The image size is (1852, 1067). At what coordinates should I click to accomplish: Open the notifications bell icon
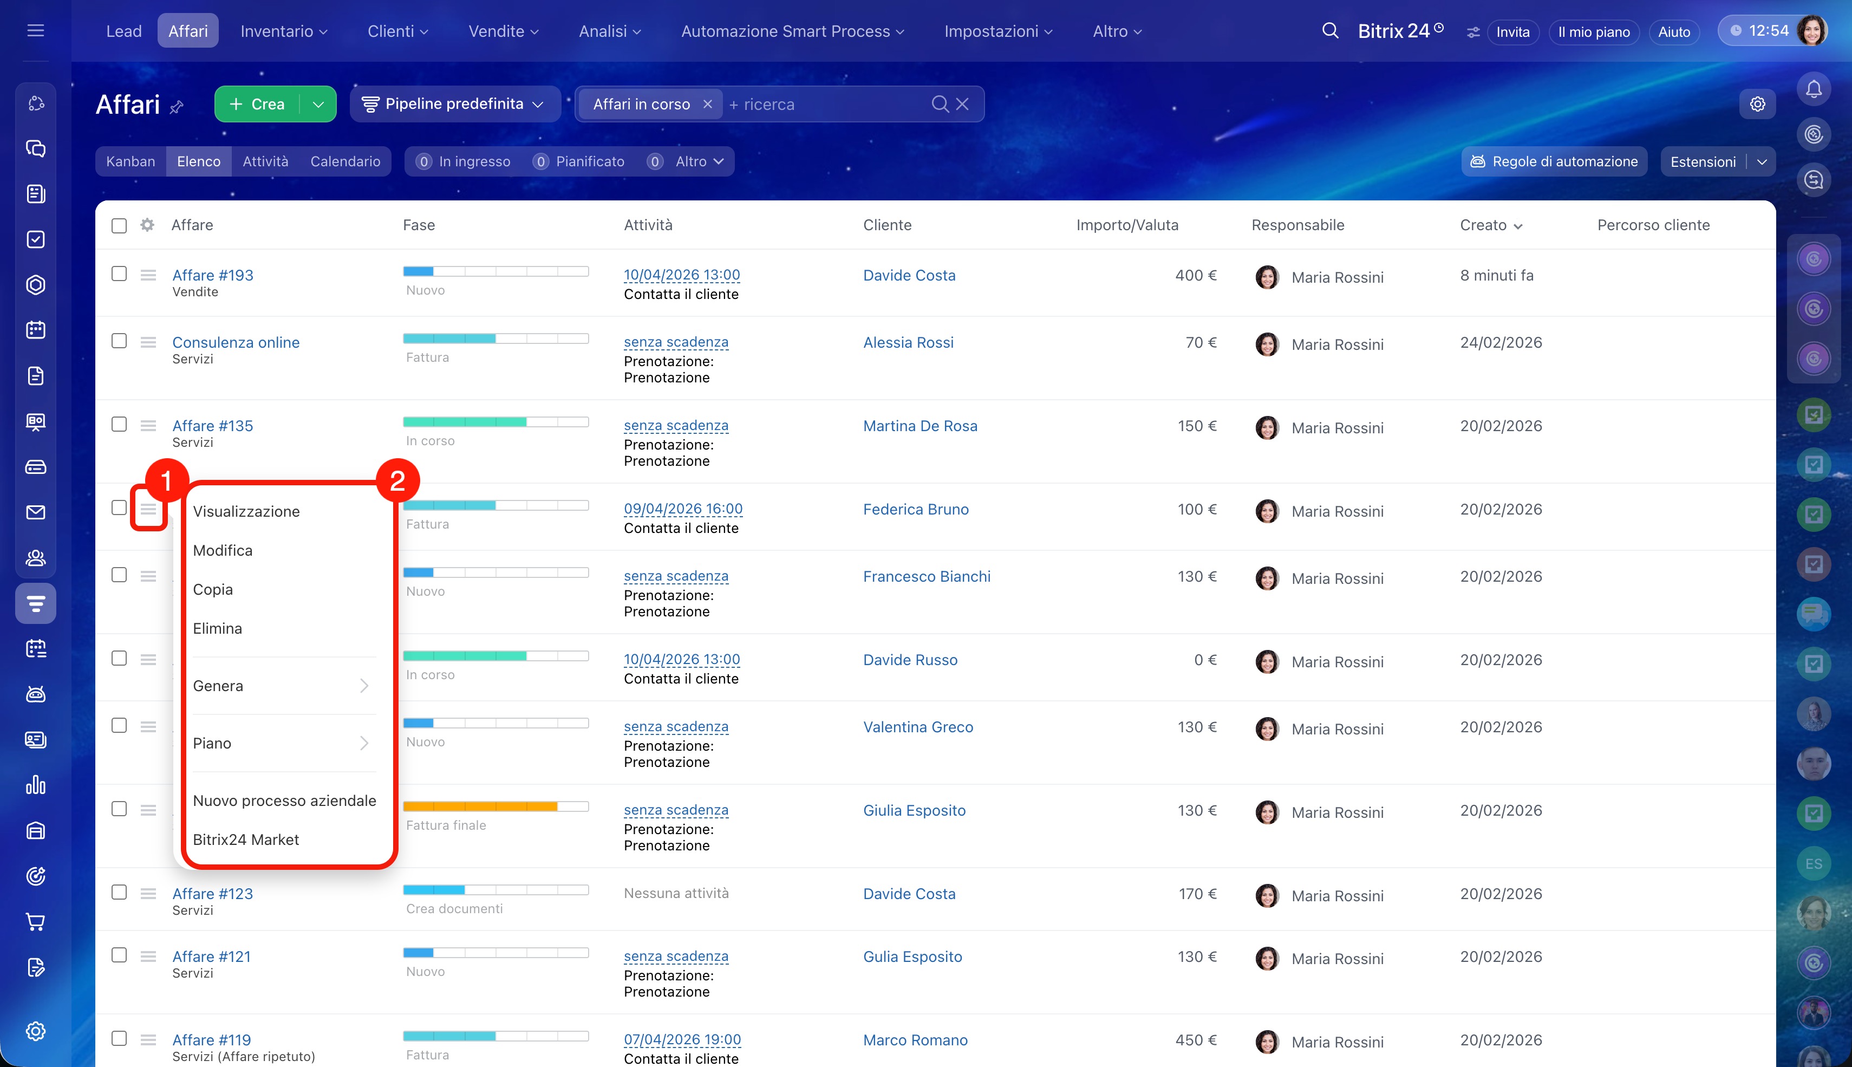1813,89
